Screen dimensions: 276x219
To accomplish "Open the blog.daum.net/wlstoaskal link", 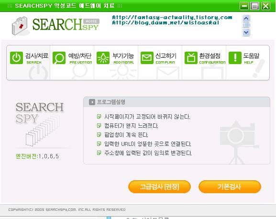I will [x=166, y=22].
